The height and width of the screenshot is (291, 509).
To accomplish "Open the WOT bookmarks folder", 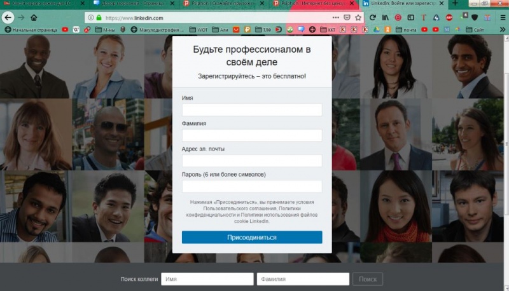I will click(x=199, y=29).
